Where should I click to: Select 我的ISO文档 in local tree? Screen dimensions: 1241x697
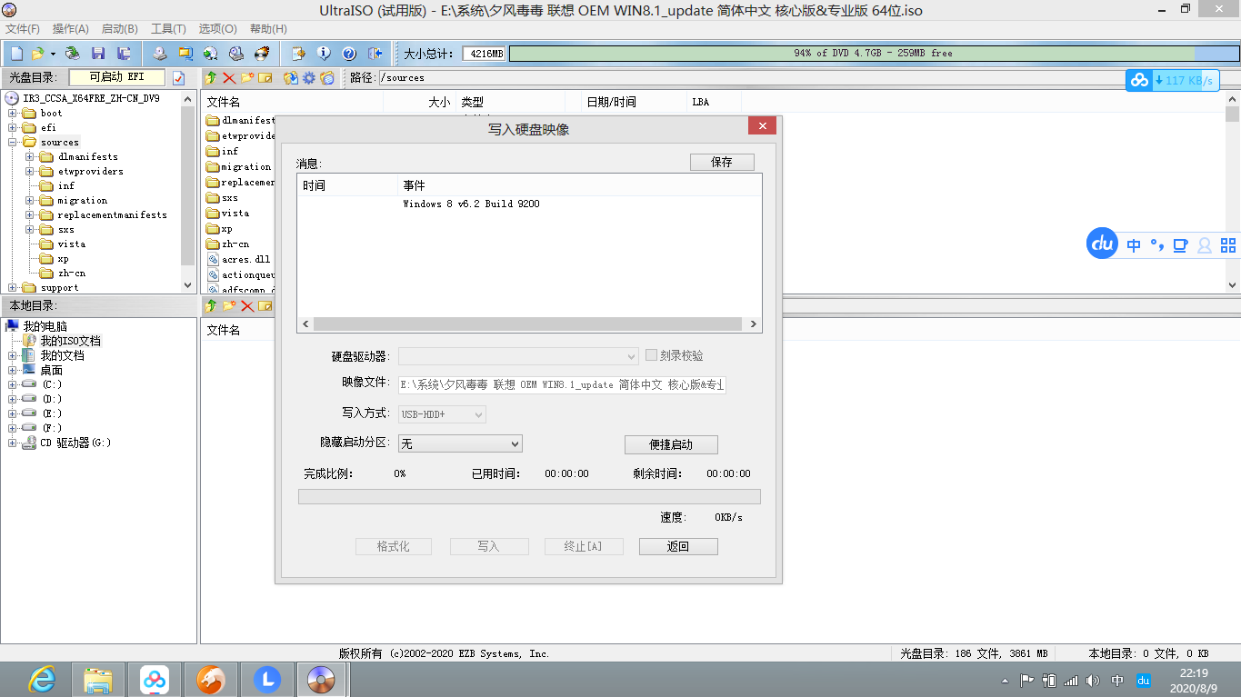(x=70, y=341)
